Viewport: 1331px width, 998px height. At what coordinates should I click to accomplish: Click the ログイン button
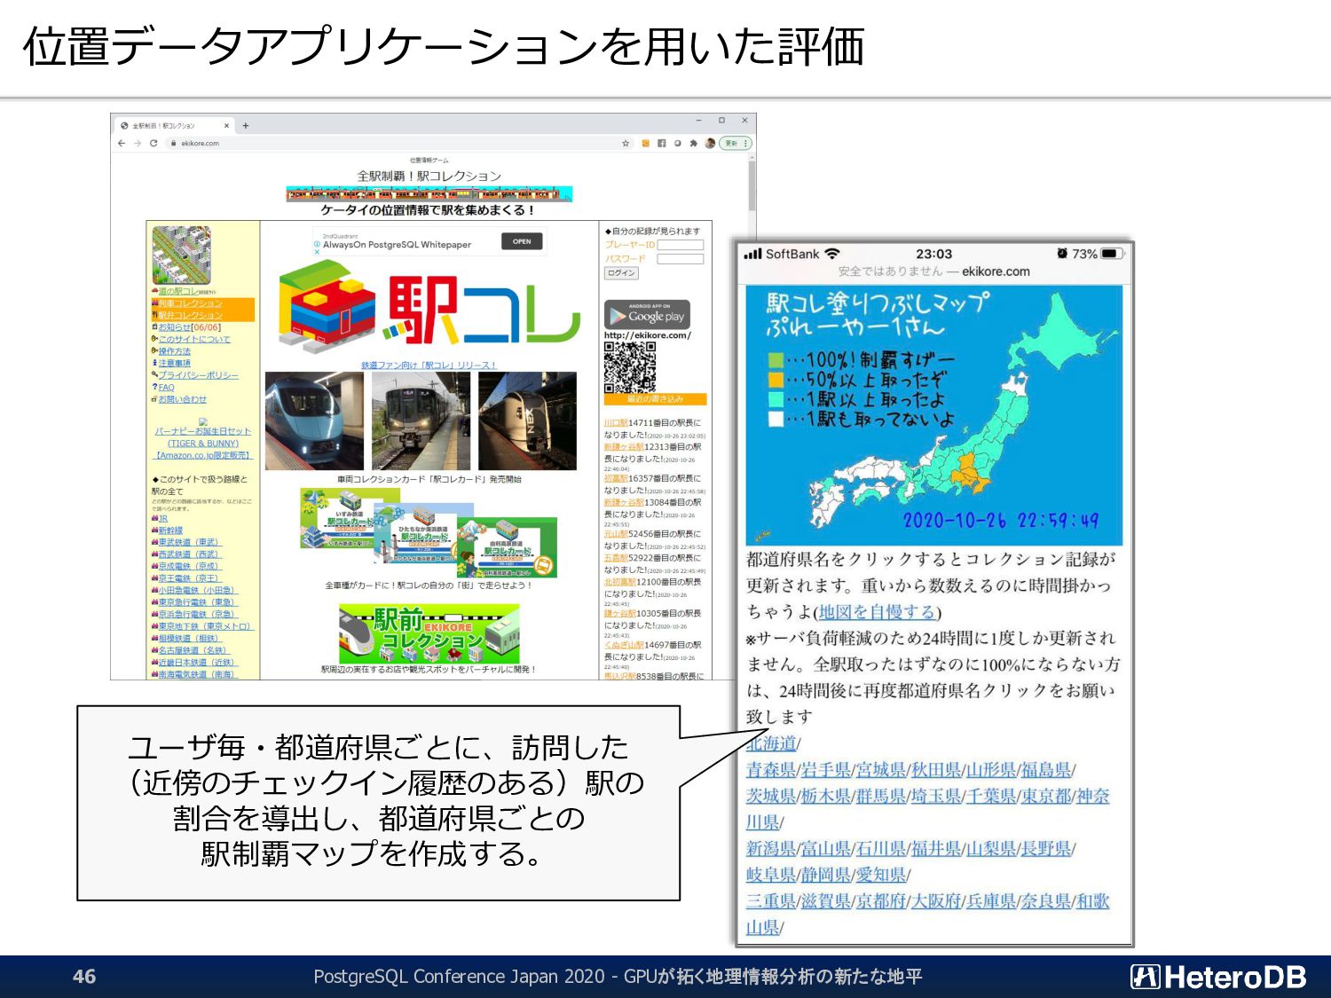[x=622, y=273]
